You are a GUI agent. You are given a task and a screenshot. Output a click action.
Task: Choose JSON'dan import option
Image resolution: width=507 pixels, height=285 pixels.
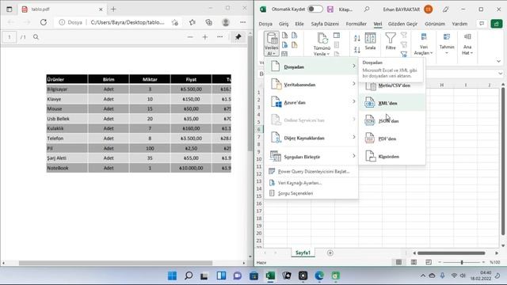[392, 120]
